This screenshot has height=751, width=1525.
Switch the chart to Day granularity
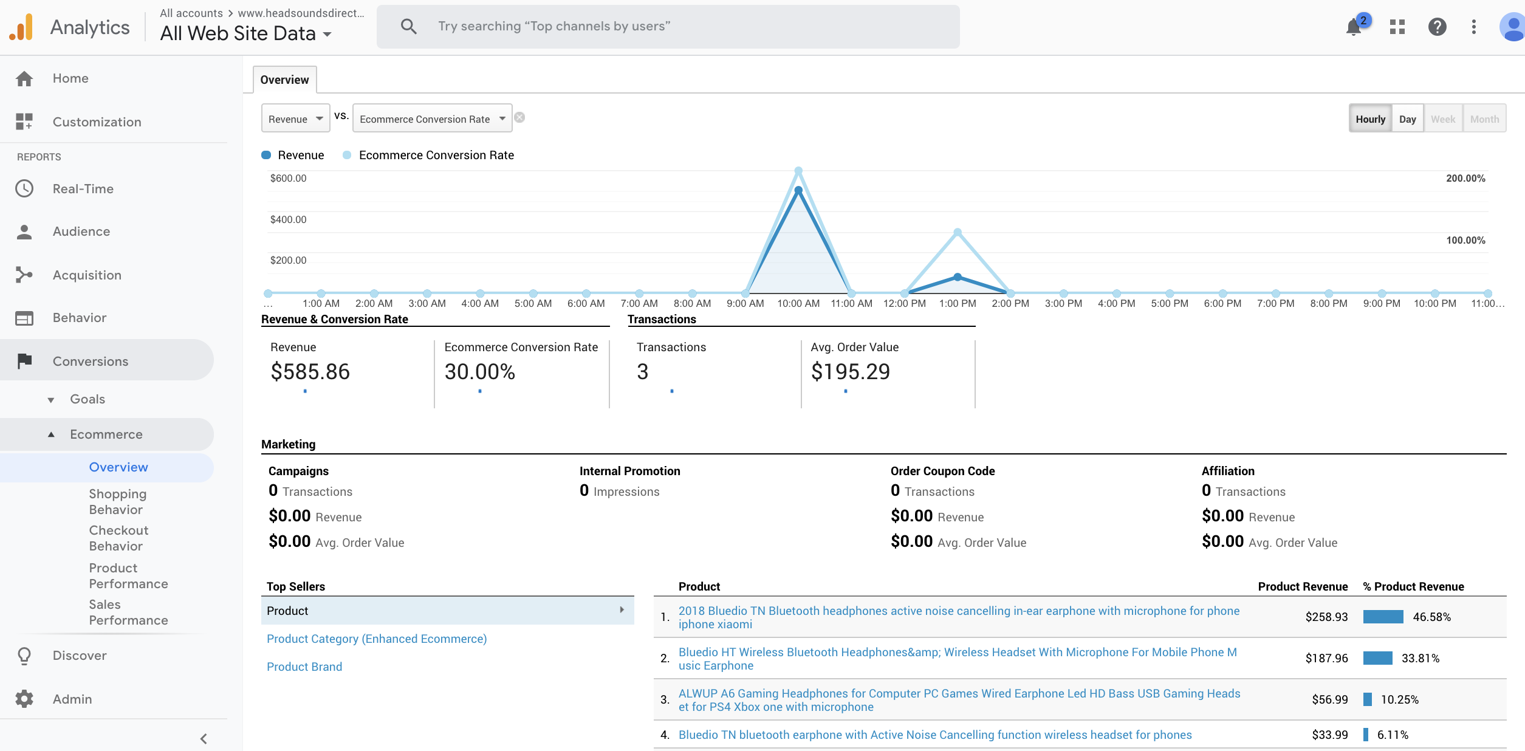1407,118
